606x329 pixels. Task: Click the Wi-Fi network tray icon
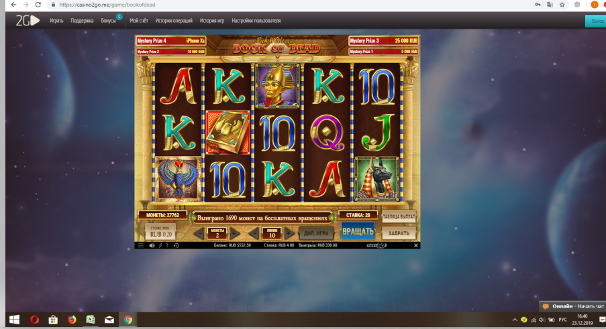(x=534, y=320)
